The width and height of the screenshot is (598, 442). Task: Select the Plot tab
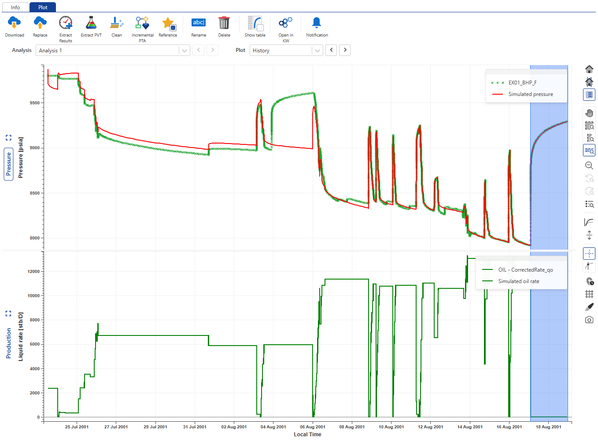point(43,7)
